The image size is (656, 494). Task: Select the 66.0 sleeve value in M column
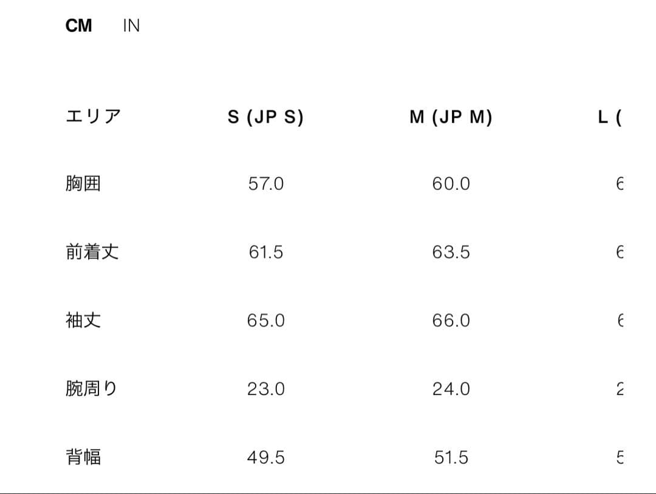[x=450, y=320]
